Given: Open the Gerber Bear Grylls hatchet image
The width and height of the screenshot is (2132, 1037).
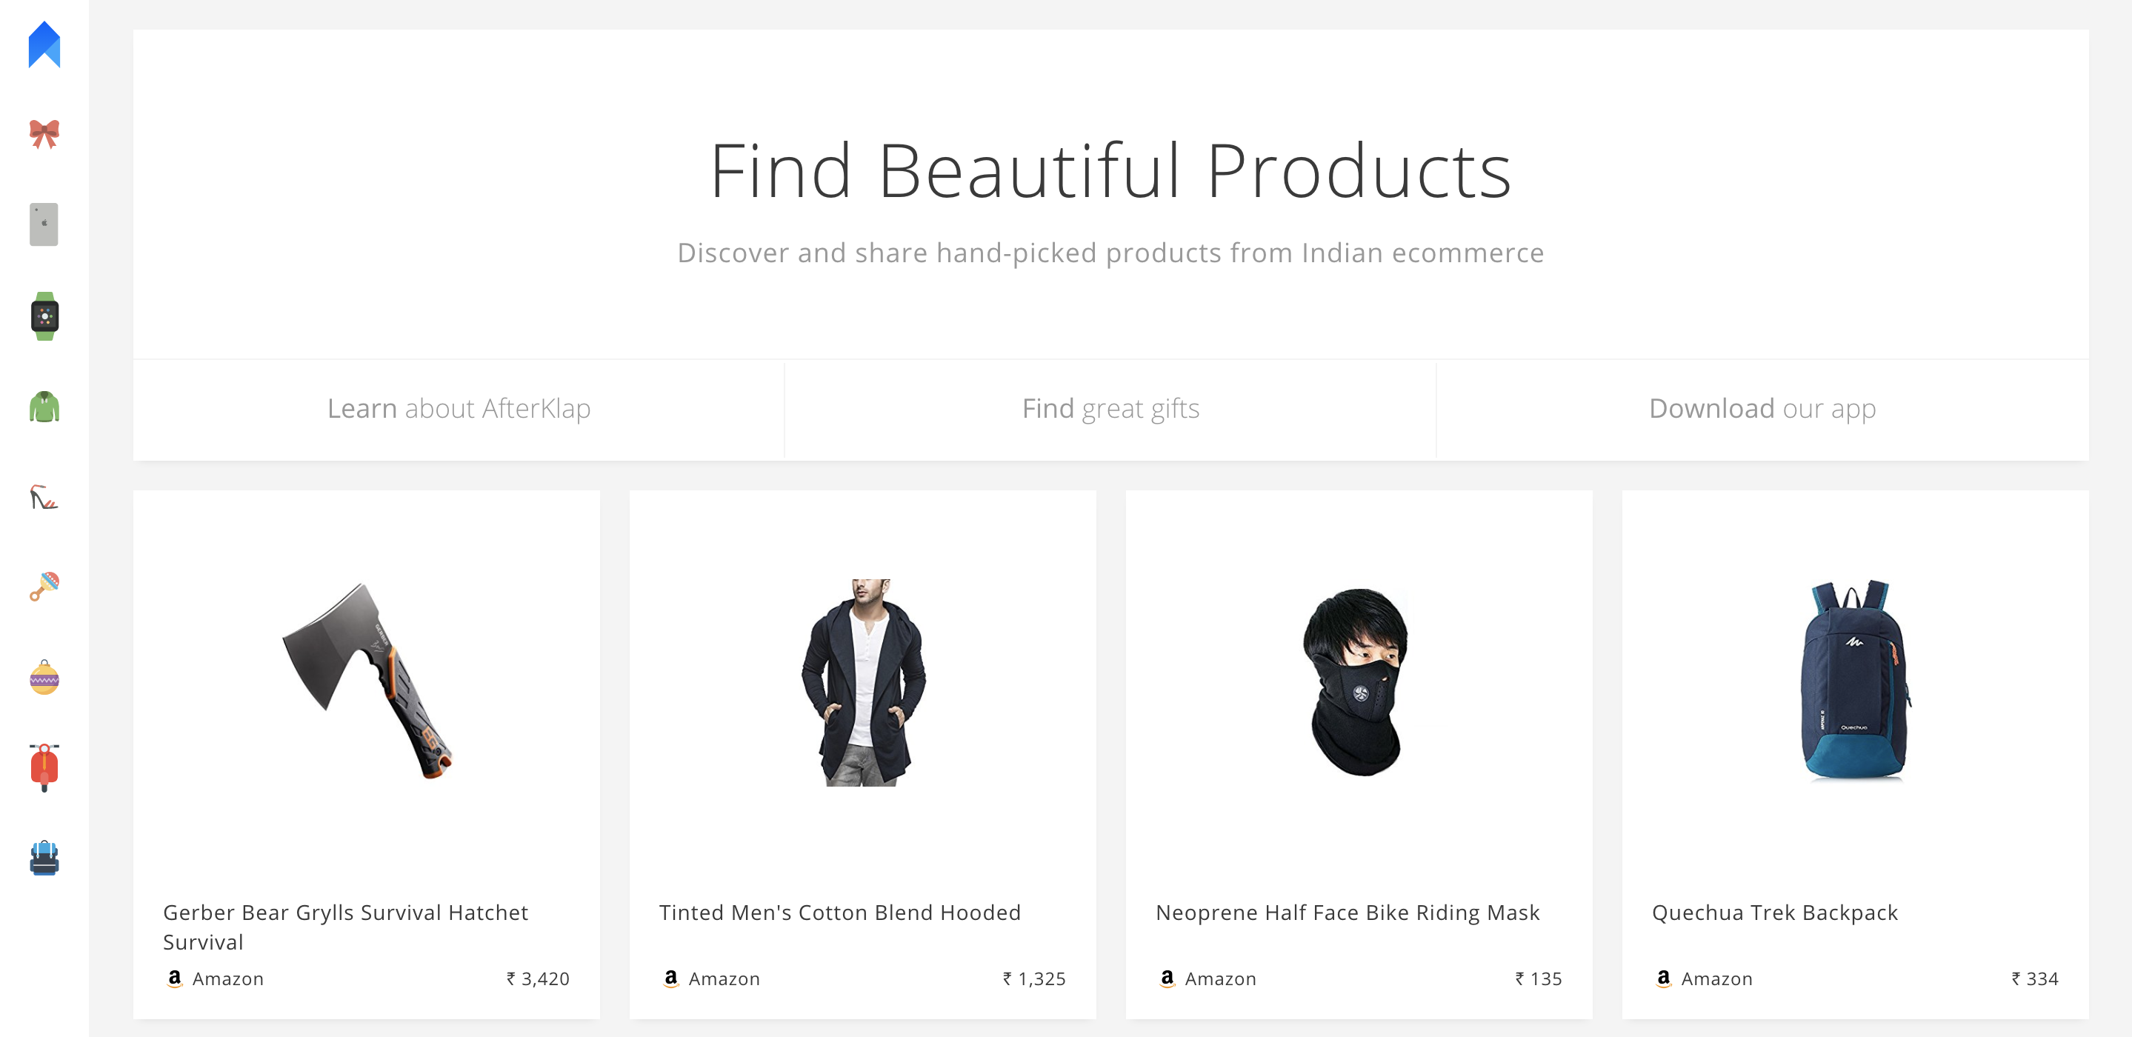Looking at the screenshot, I should [x=367, y=680].
